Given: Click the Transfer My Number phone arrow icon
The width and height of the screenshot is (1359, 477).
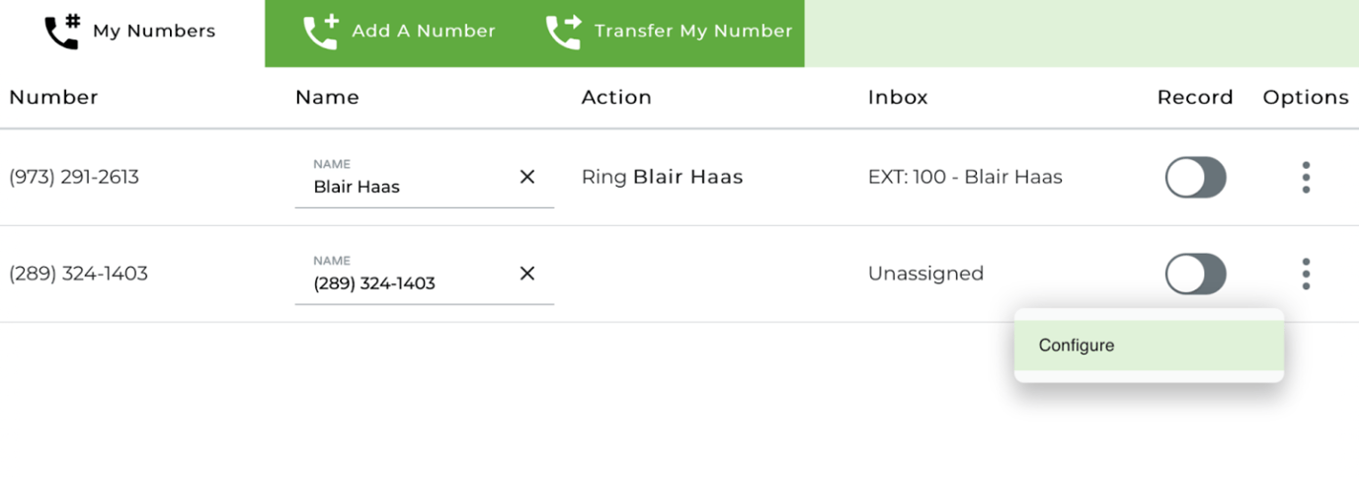Looking at the screenshot, I should tap(563, 32).
